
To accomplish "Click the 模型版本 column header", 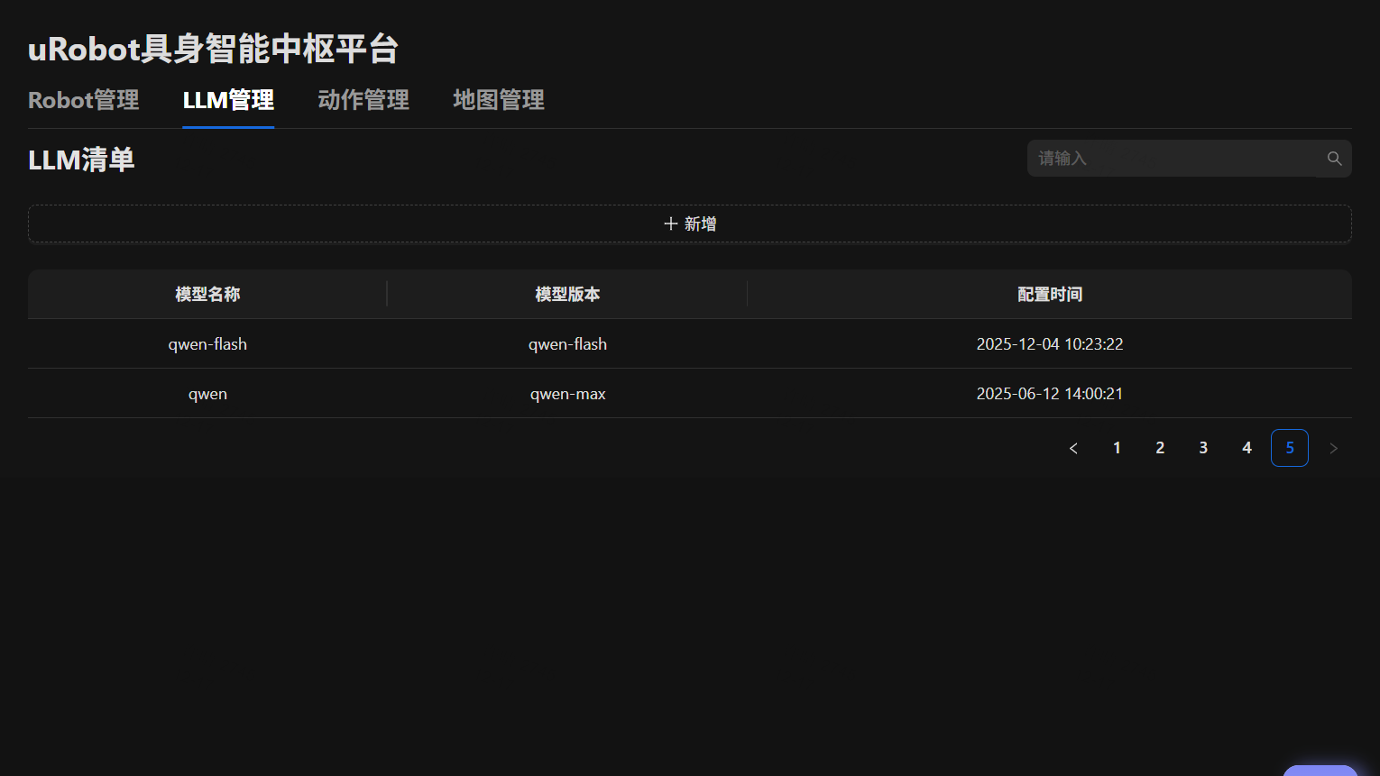I will pos(567,295).
